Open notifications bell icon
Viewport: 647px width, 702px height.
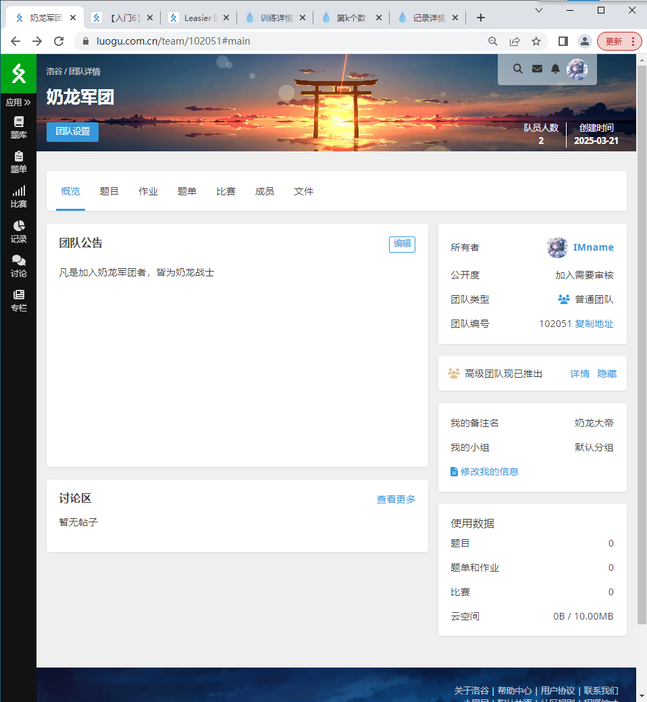point(555,68)
